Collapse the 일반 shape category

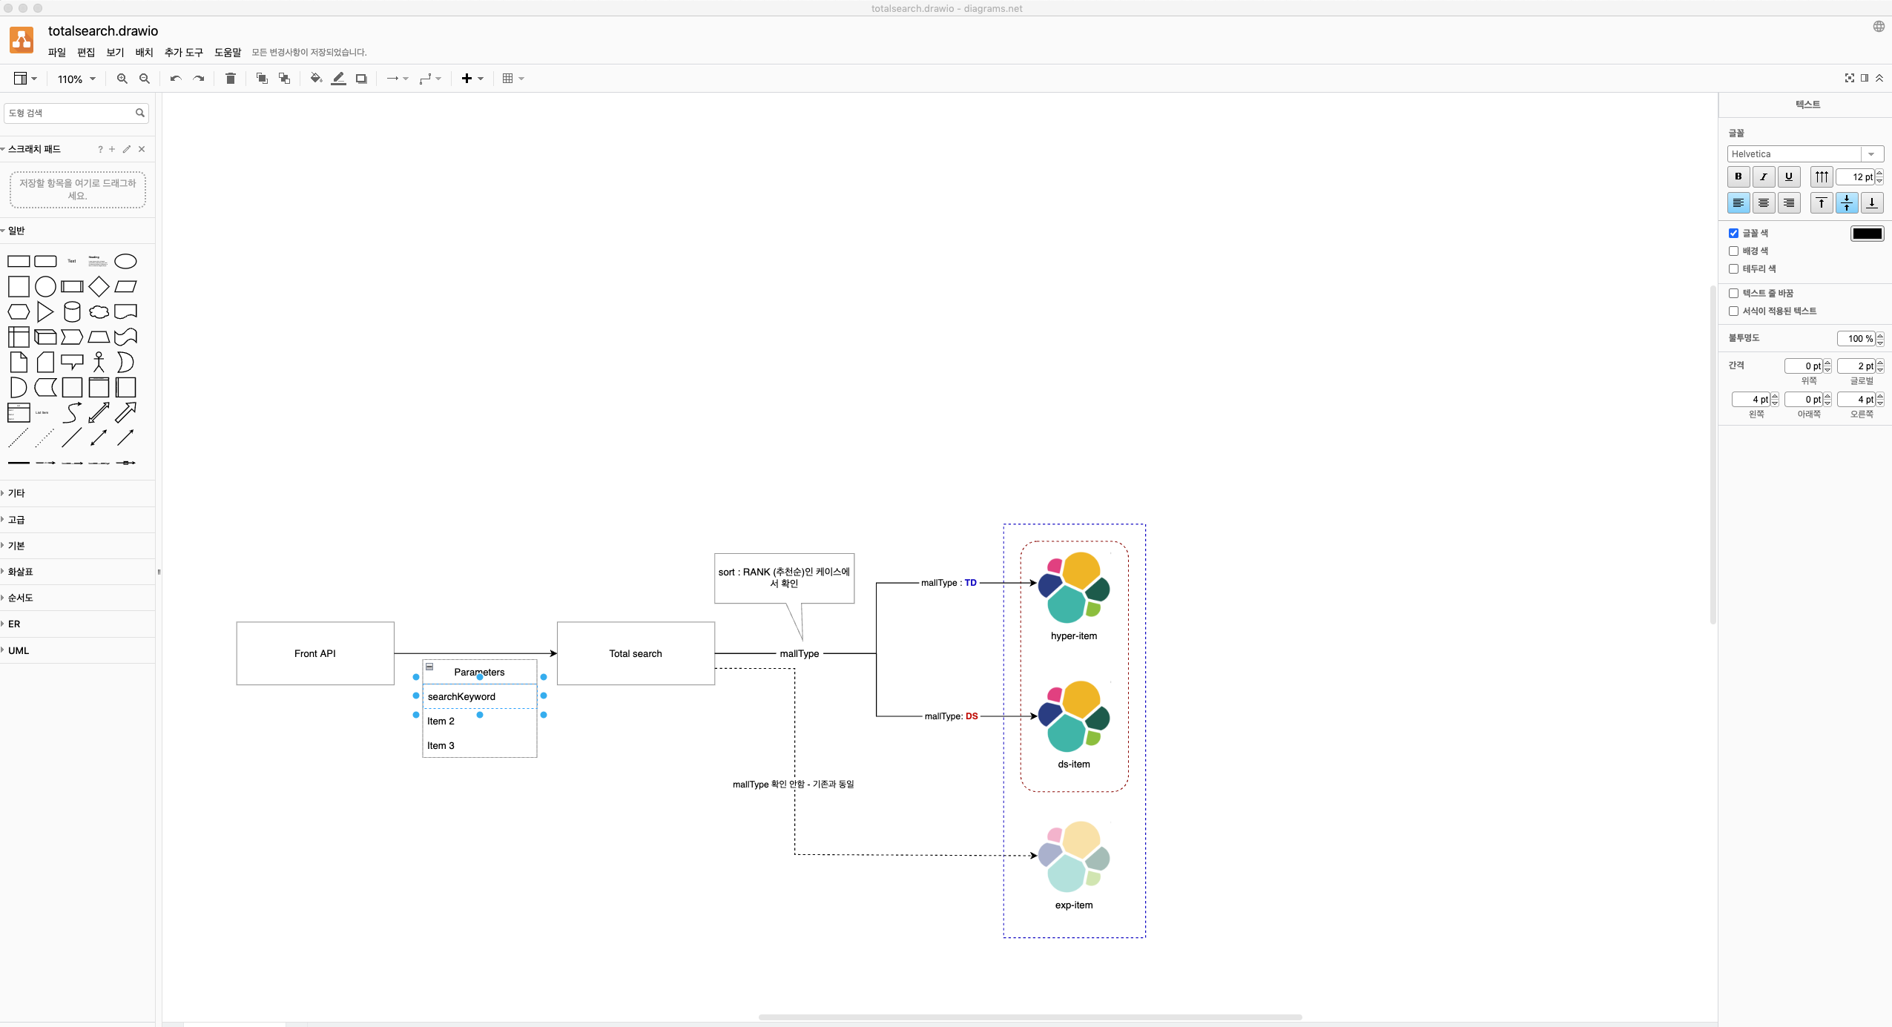pyautogui.click(x=77, y=231)
